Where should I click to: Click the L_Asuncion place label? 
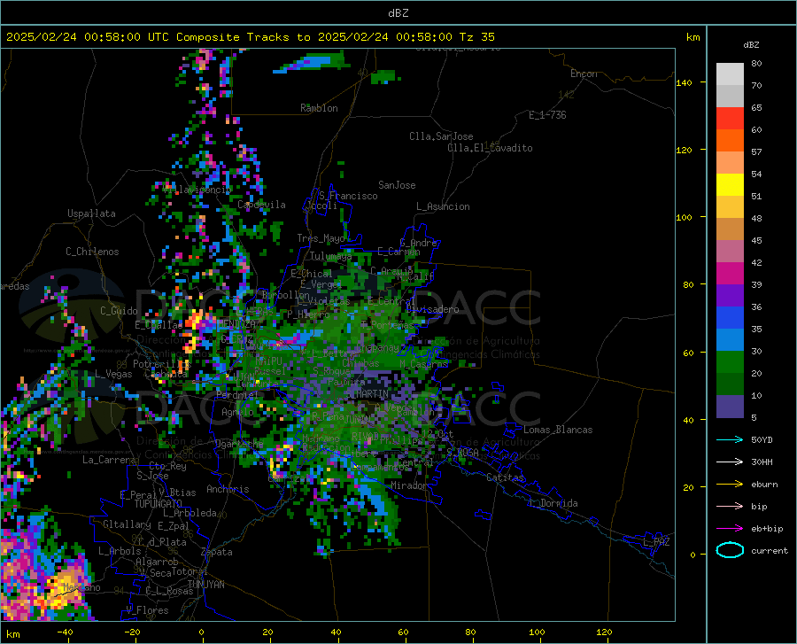click(x=443, y=206)
